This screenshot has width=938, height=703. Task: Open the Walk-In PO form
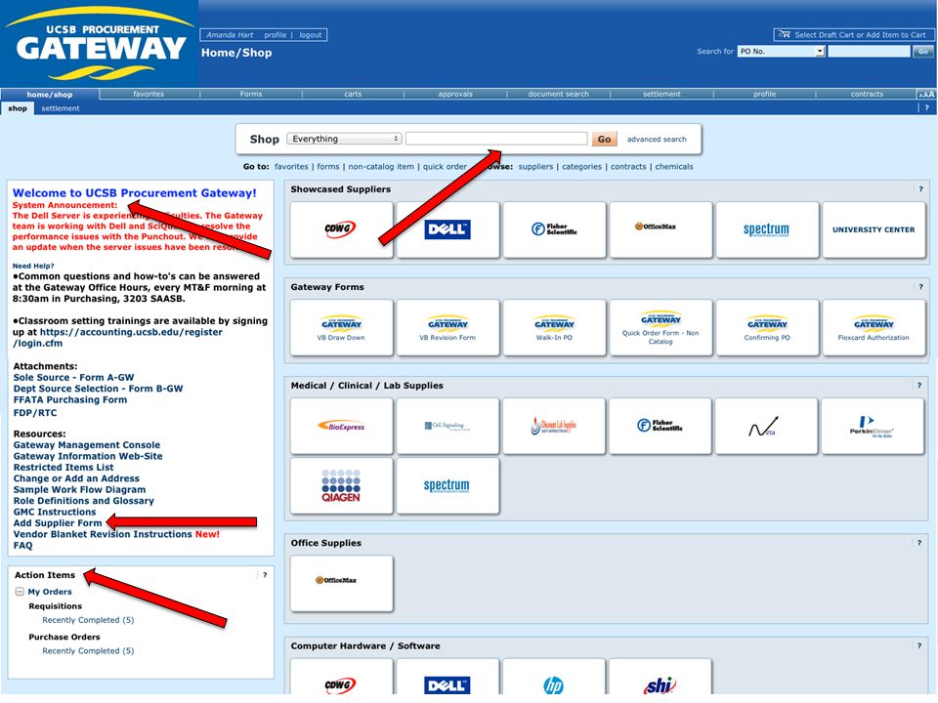[555, 328]
